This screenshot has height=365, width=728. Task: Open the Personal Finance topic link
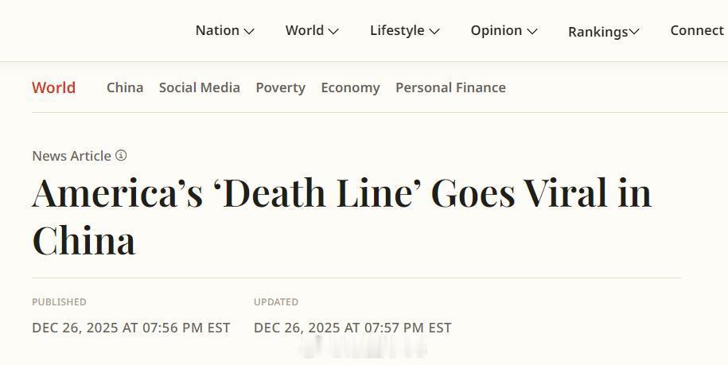(x=450, y=87)
